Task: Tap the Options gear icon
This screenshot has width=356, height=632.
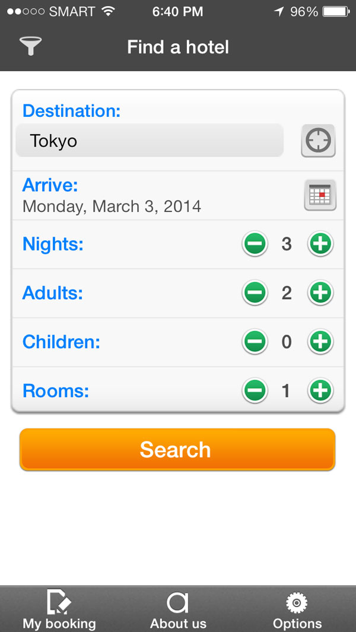Action: point(297,601)
